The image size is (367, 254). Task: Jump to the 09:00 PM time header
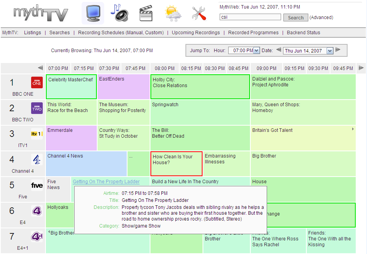tap(266, 68)
